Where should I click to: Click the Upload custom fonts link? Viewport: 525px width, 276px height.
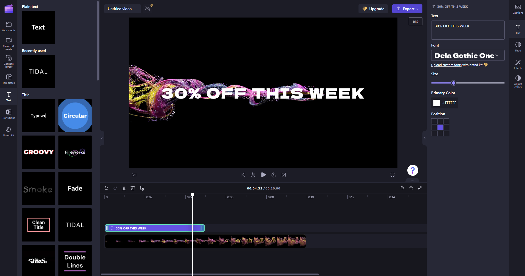446,65
